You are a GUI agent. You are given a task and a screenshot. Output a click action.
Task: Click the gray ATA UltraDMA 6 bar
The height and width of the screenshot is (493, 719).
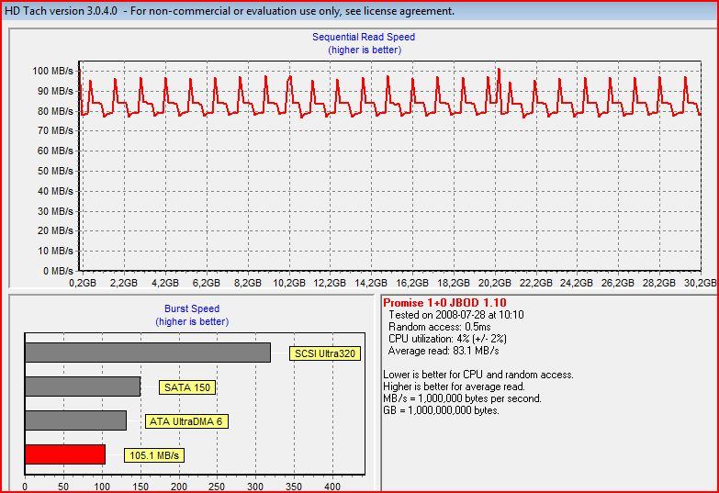(75, 420)
